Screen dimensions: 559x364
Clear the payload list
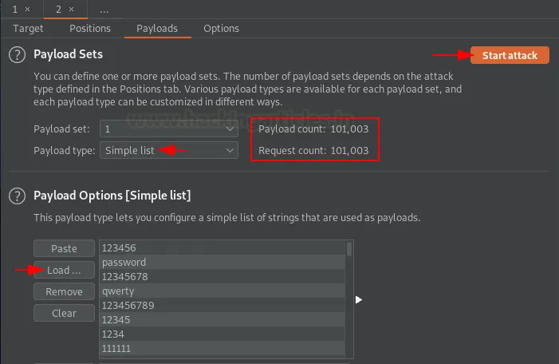coord(64,314)
